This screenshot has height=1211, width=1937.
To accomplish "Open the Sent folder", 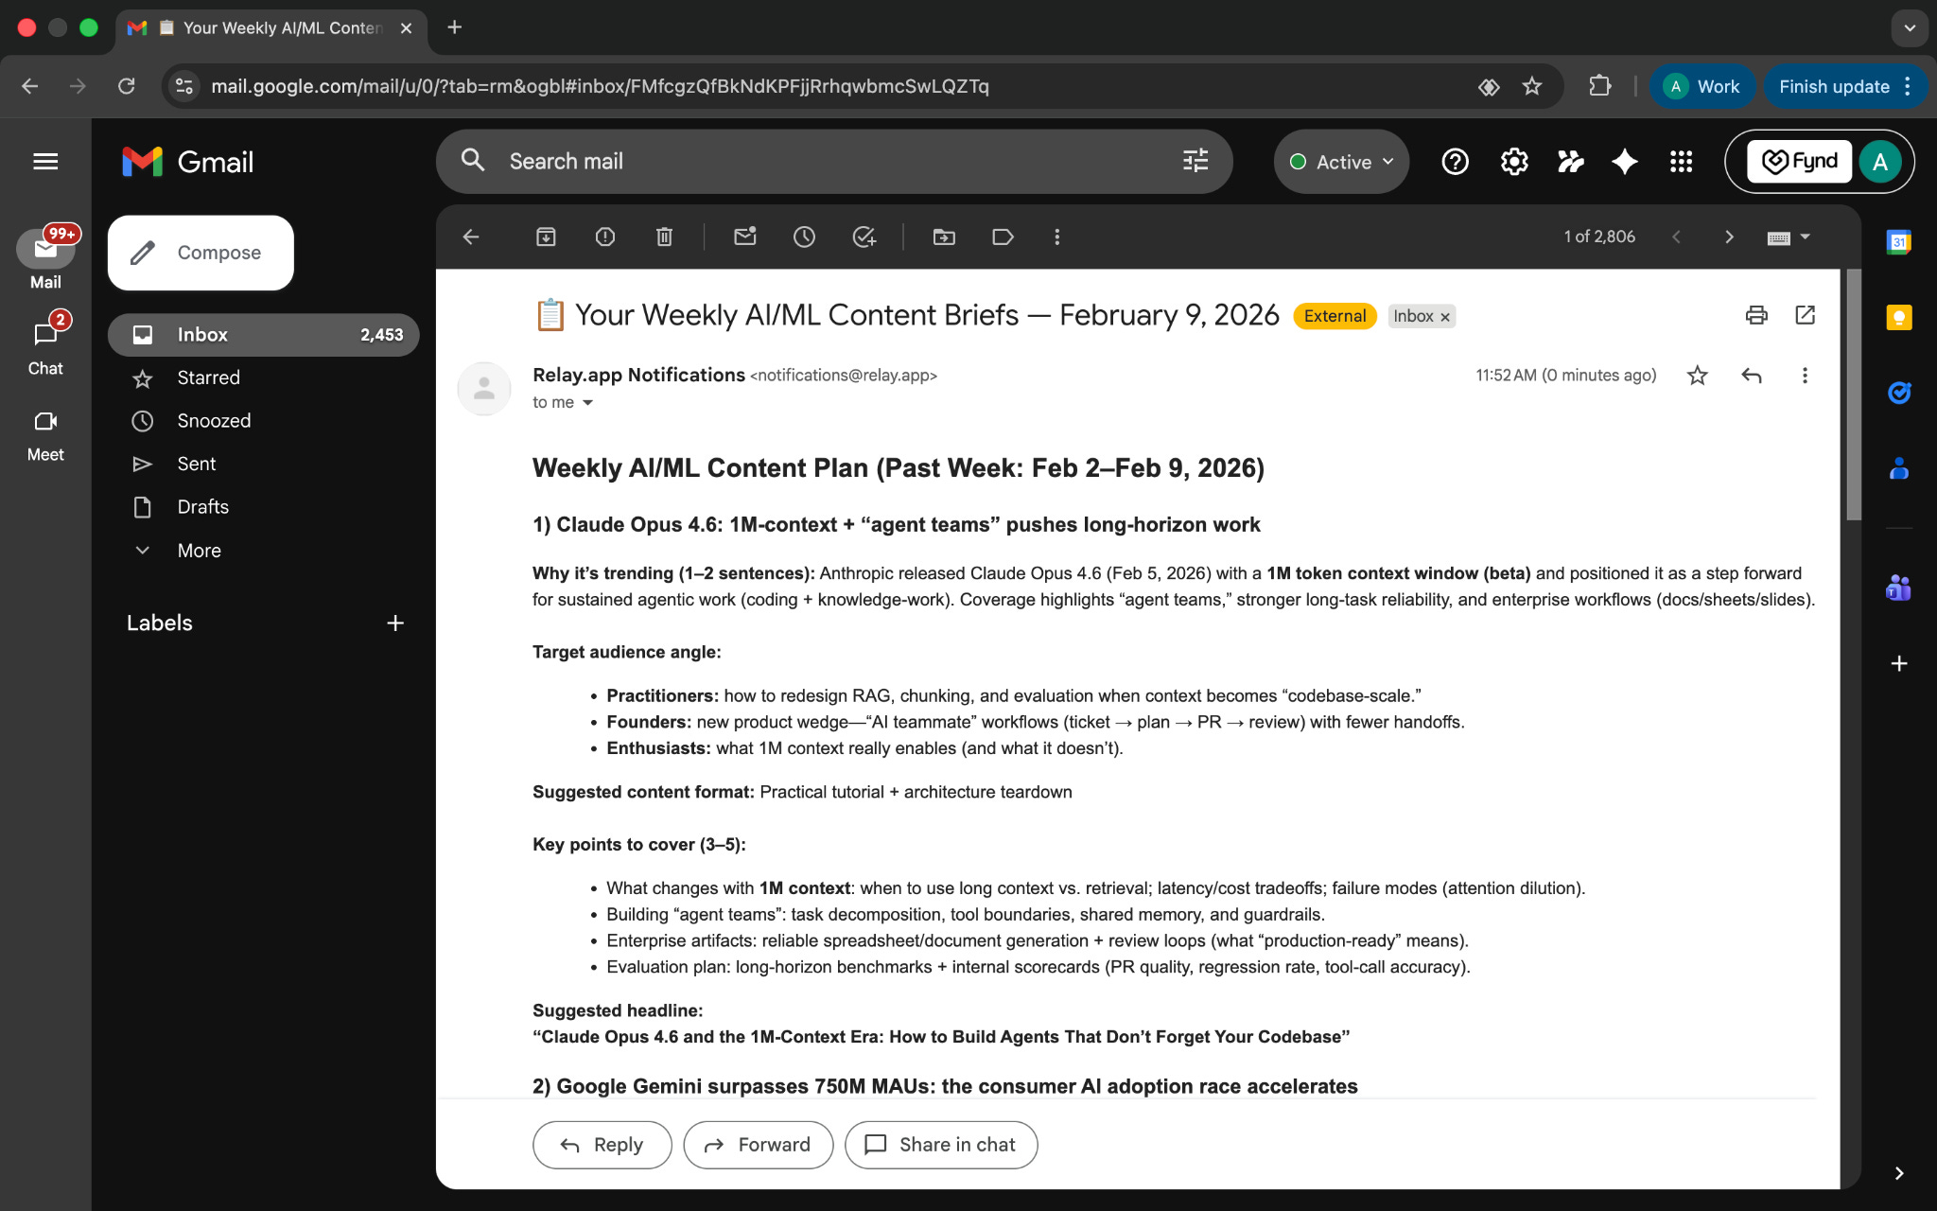I will point(197,464).
